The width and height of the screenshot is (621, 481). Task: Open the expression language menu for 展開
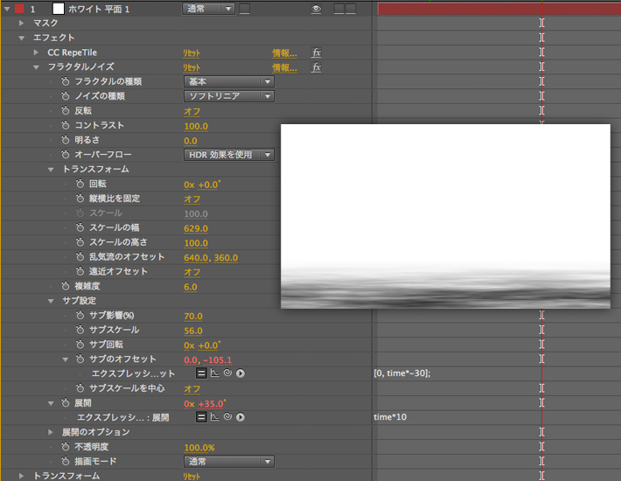(x=240, y=417)
